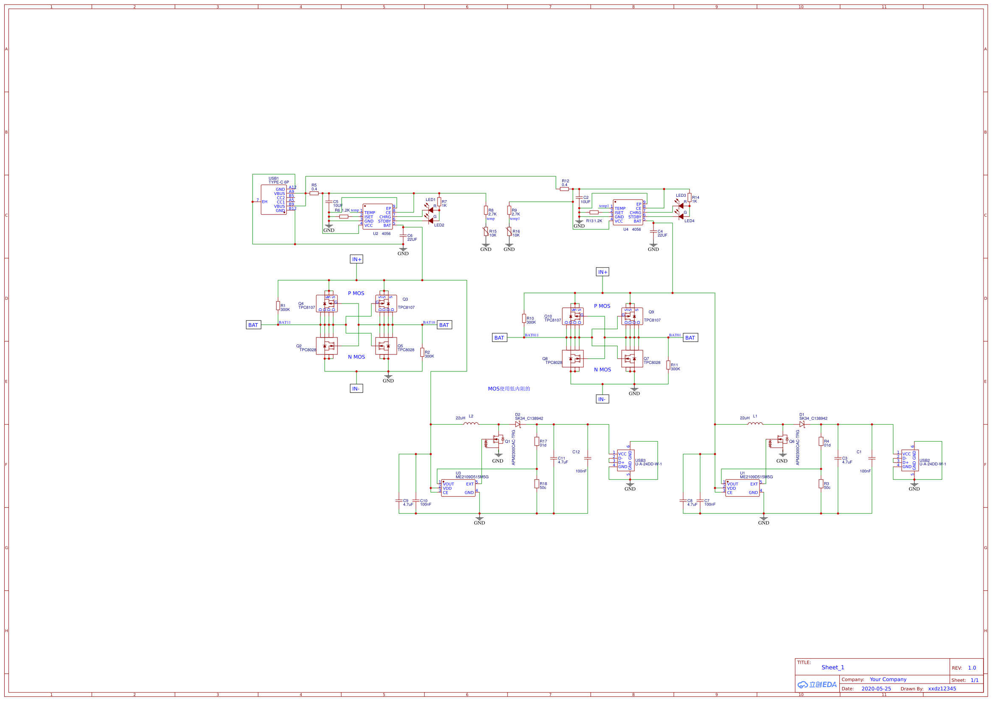The width and height of the screenshot is (992, 701).
Task: Click the date '2020-05-25' in title block
Action: pos(876,689)
